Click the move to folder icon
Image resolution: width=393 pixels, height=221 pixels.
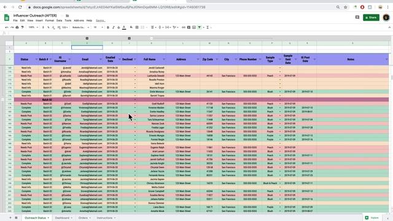pos(67,15)
